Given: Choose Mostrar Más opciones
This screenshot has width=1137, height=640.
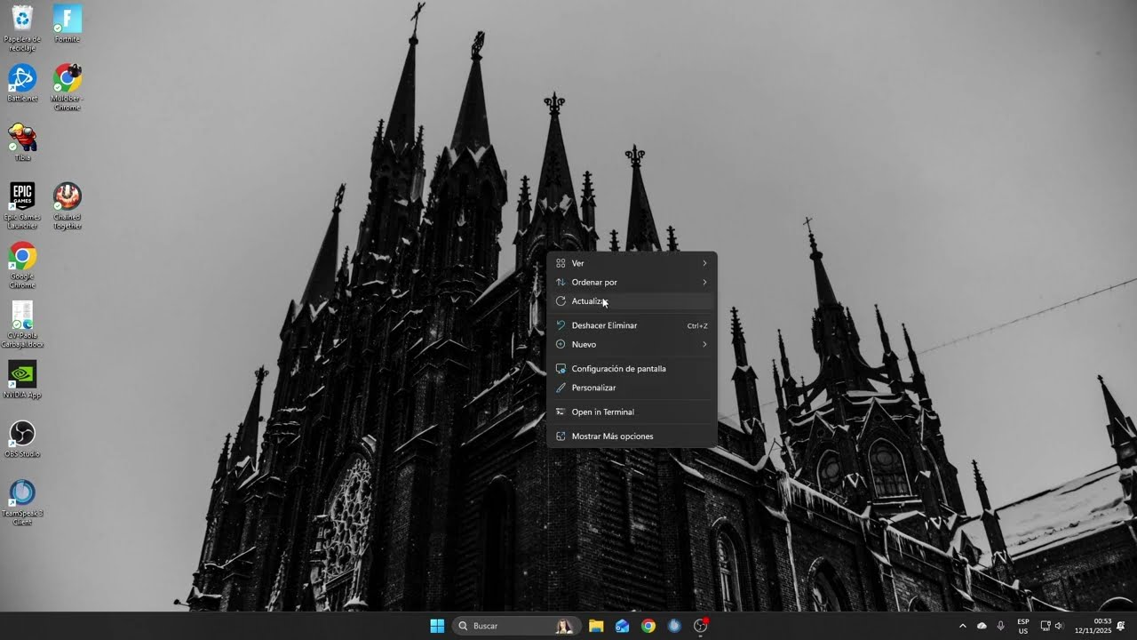Looking at the screenshot, I should [632, 436].
